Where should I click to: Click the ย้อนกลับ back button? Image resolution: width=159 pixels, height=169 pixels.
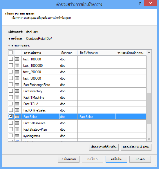click(69, 159)
